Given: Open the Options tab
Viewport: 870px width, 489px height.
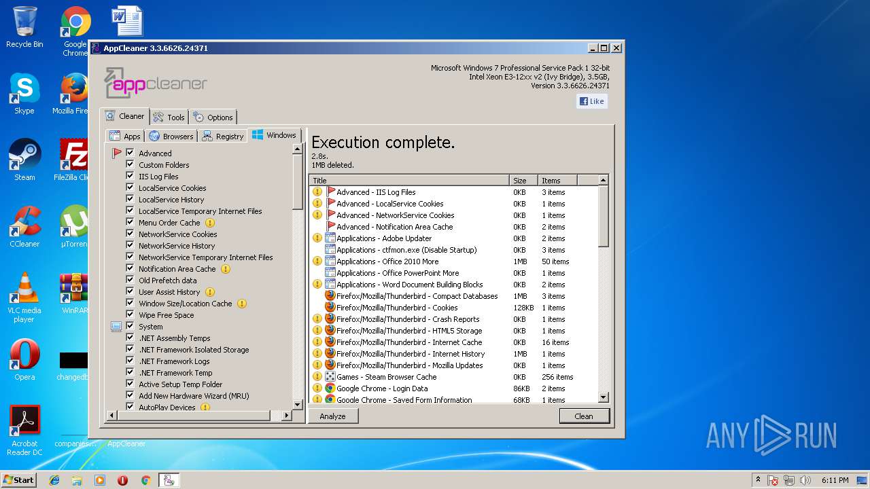Looking at the screenshot, I should pos(213,117).
